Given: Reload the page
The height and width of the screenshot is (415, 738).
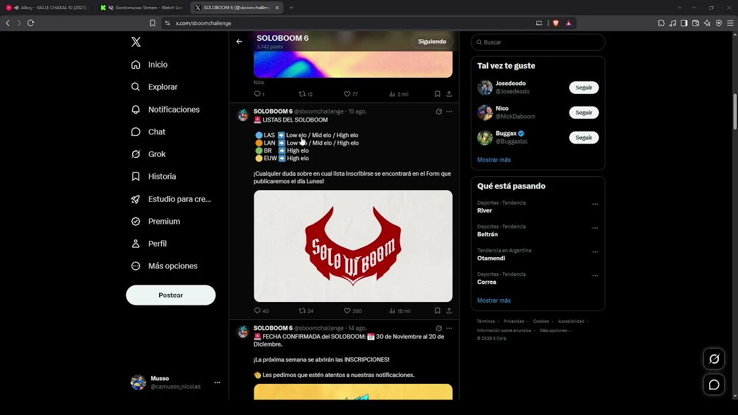Looking at the screenshot, I should (x=31, y=23).
